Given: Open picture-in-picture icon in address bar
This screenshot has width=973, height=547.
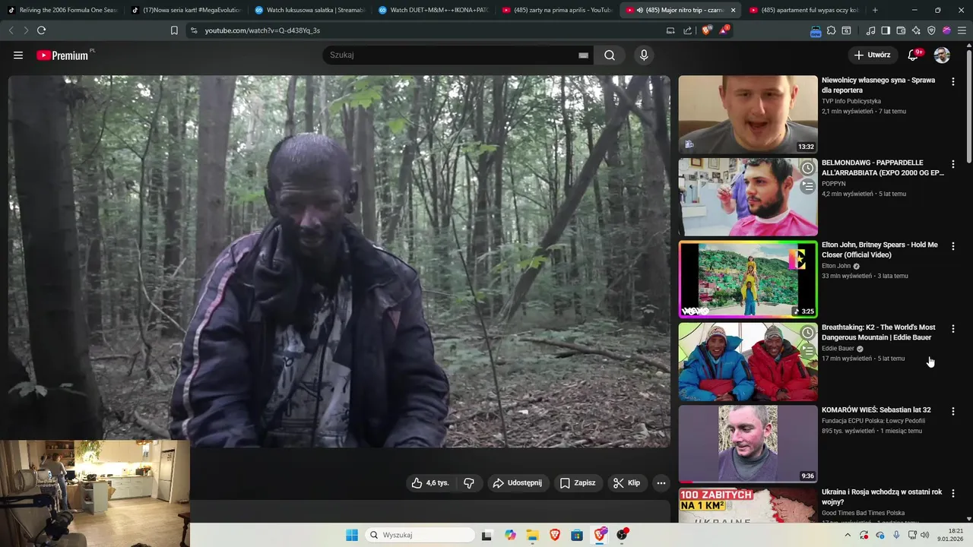Looking at the screenshot, I should (x=670, y=30).
